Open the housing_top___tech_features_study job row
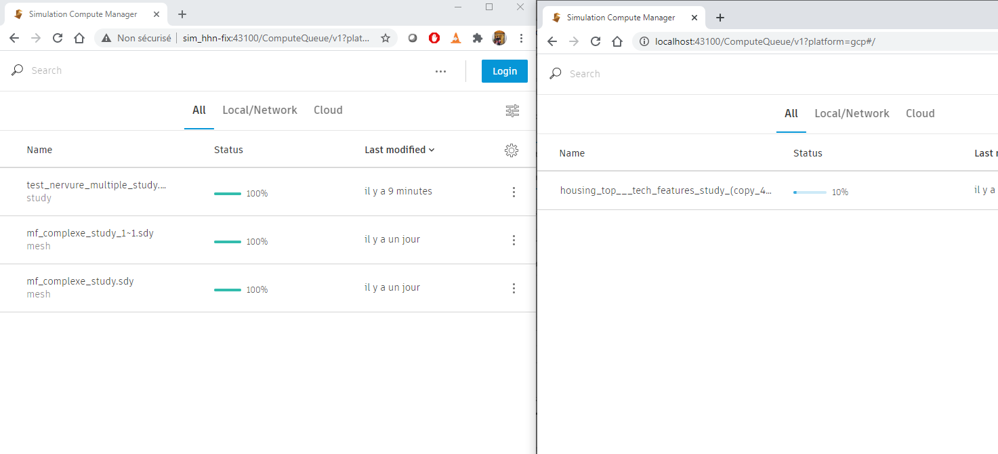The image size is (998, 454). point(665,191)
